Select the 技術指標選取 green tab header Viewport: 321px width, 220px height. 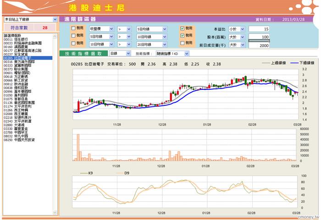(83, 54)
